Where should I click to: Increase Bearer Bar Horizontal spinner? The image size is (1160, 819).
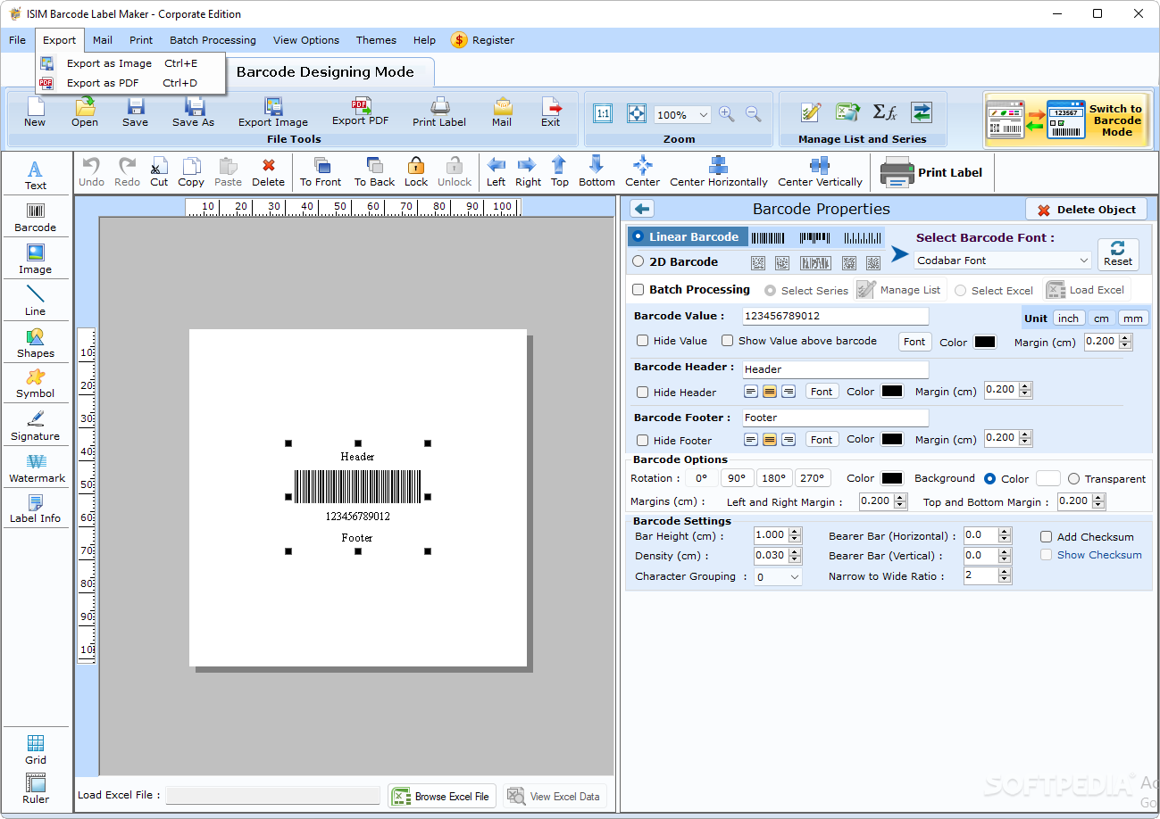tap(1005, 532)
